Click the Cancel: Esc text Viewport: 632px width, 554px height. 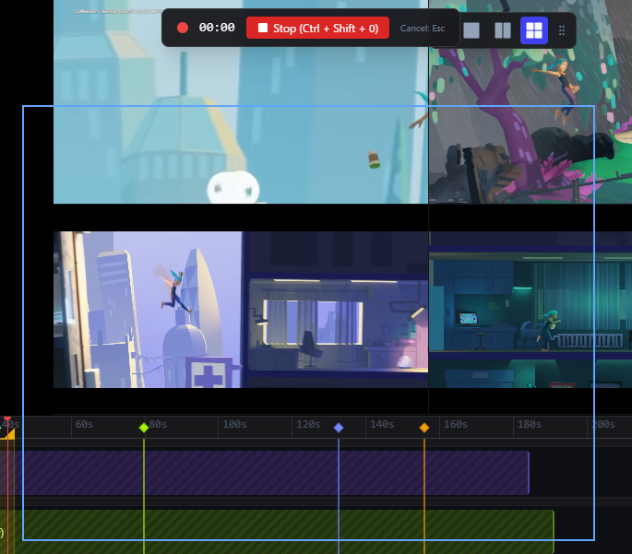(x=423, y=29)
